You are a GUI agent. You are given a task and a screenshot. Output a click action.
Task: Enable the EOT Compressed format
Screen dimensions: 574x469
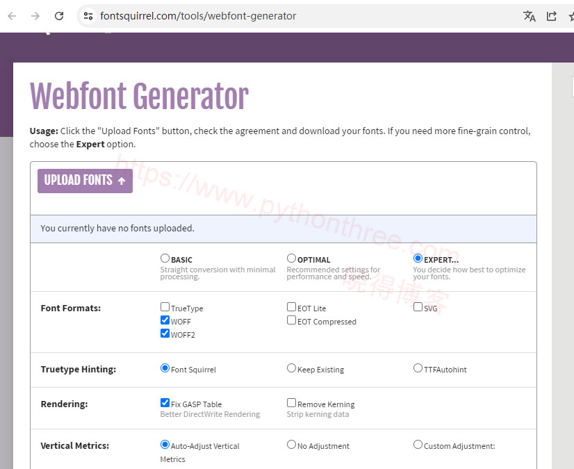pyautogui.click(x=291, y=320)
